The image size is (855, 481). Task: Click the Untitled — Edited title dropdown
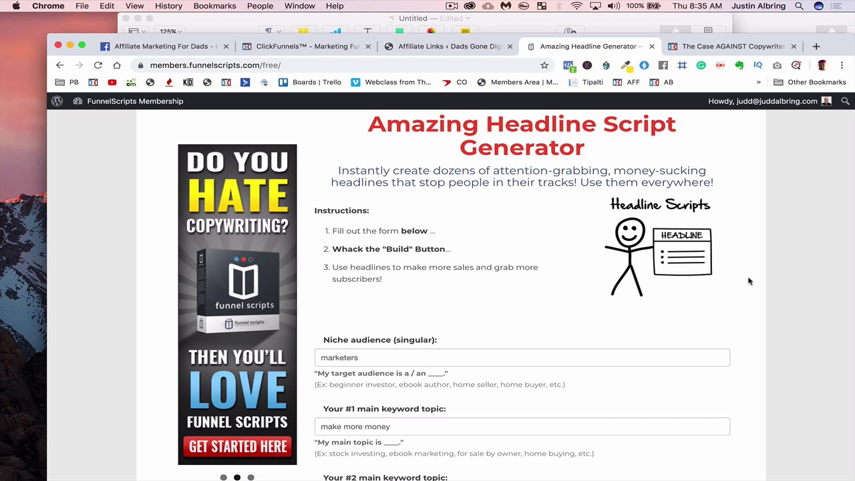click(x=435, y=18)
